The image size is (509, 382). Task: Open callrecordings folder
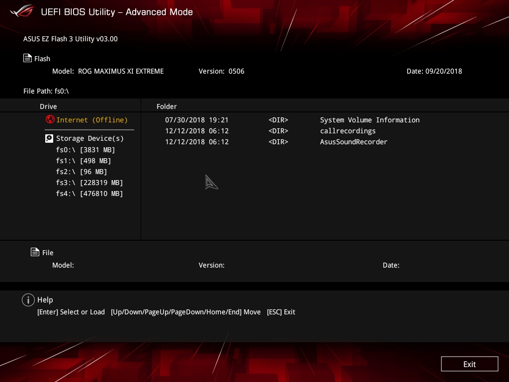[347, 131]
